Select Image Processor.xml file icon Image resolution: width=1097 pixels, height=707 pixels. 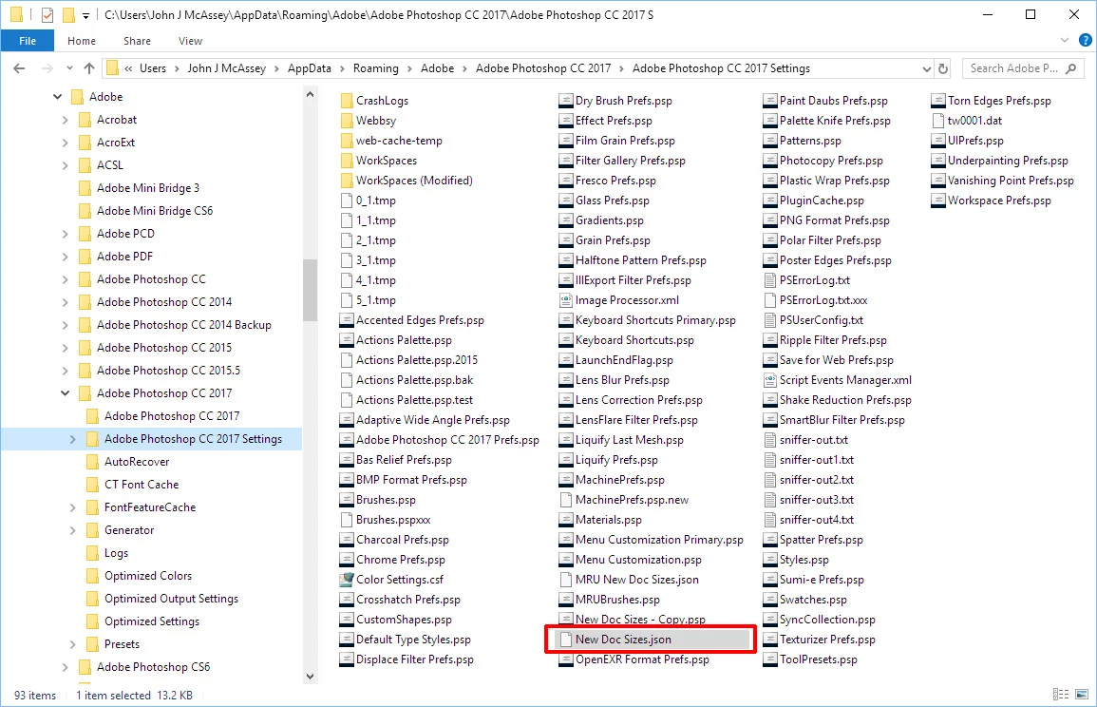[566, 300]
